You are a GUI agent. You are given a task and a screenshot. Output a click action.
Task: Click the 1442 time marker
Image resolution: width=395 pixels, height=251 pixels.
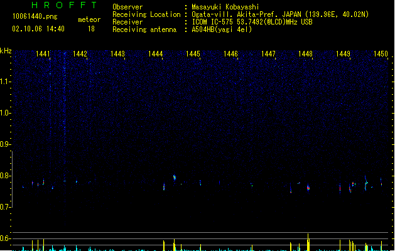click(80, 54)
